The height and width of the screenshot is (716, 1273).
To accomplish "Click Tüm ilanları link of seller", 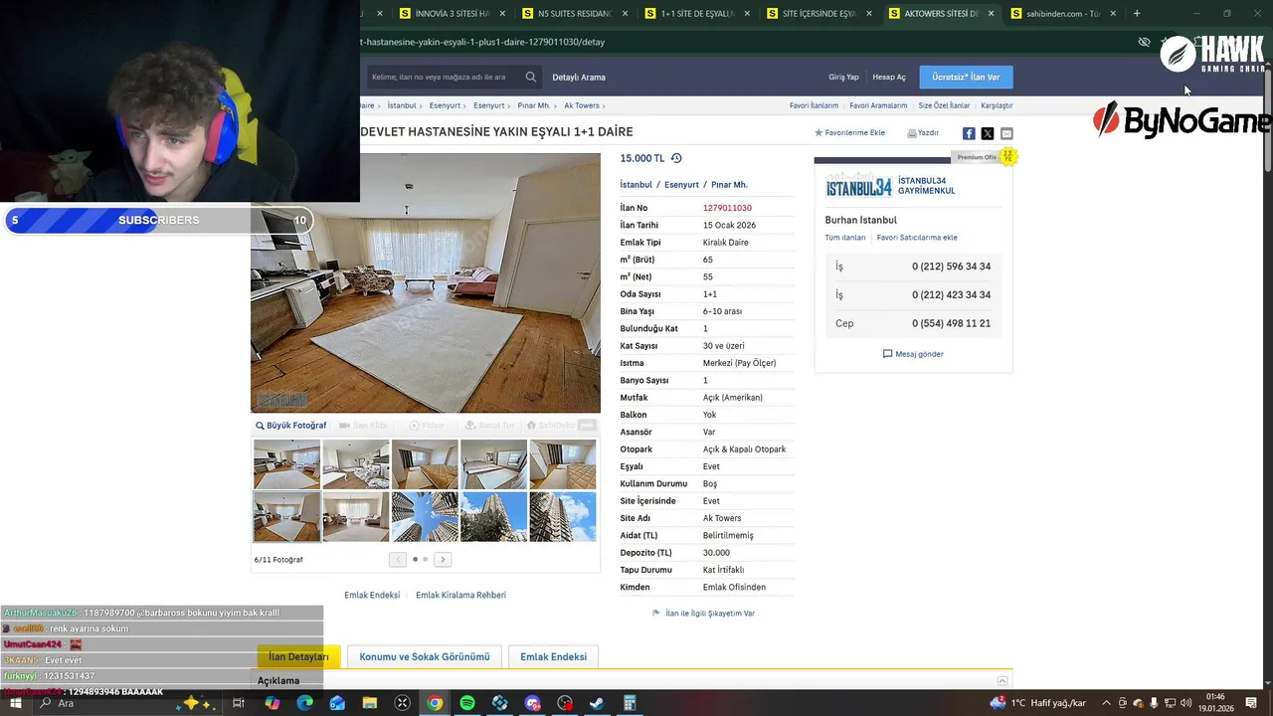I will point(845,238).
